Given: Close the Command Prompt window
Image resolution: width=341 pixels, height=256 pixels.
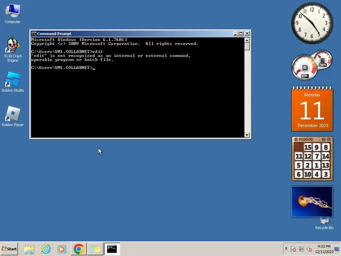Looking at the screenshot, I should tap(247, 34).
